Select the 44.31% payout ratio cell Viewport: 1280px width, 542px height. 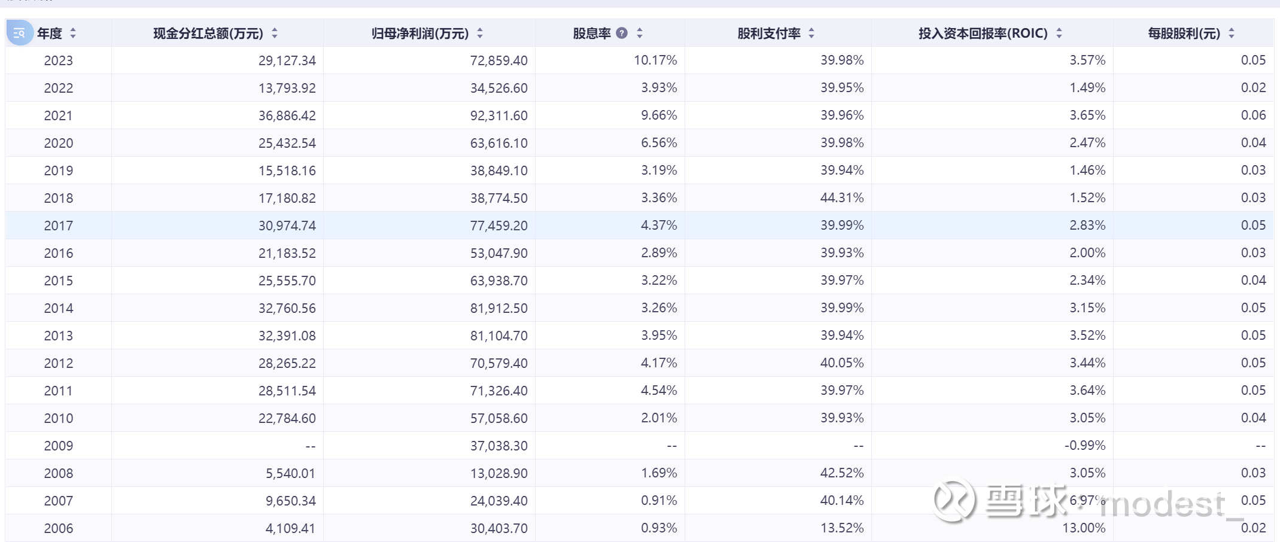pyautogui.click(x=841, y=198)
